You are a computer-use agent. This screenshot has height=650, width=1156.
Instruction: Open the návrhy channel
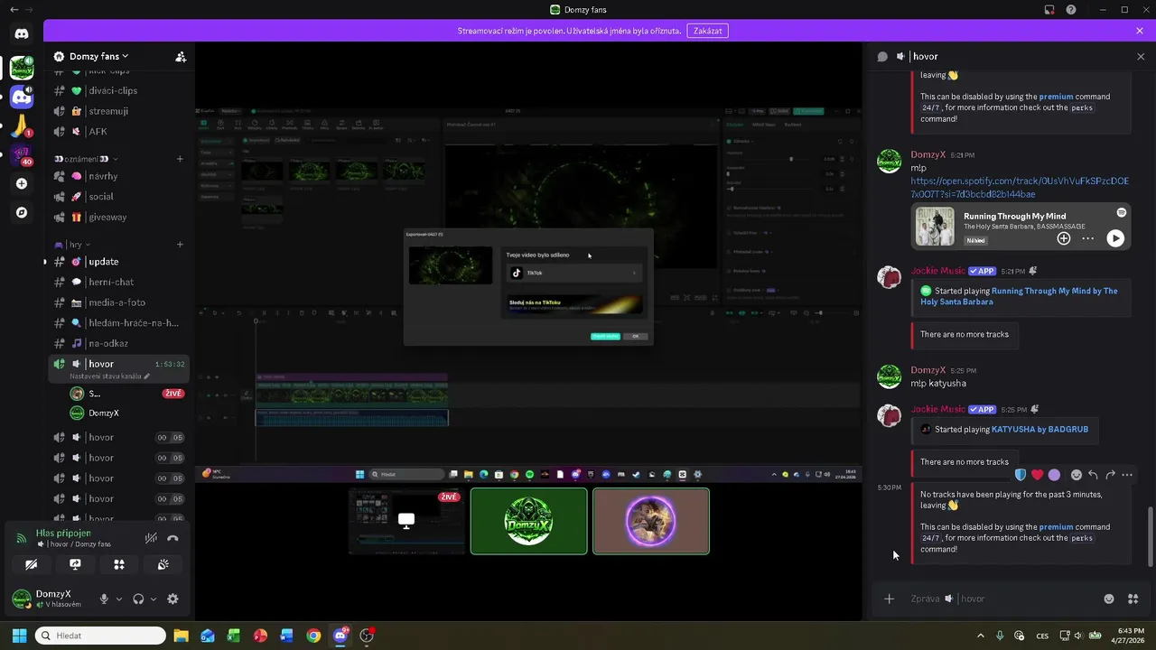(x=118, y=176)
